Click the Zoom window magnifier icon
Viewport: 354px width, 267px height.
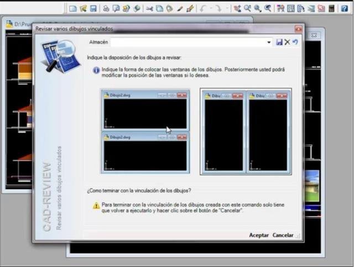[x=258, y=9]
